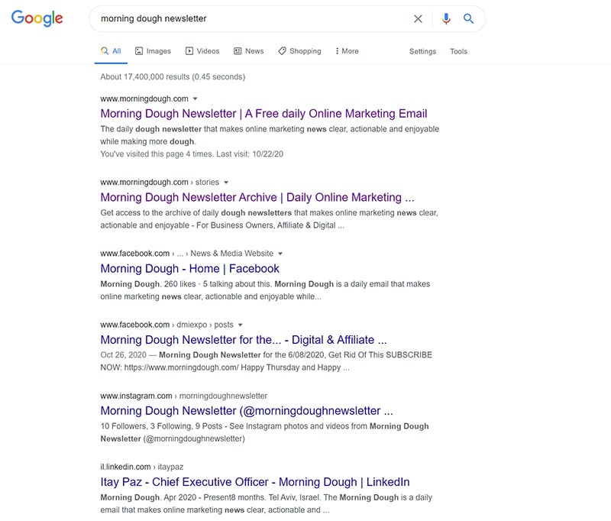The width and height of the screenshot is (611, 521).
Task: Expand options arrow beside dmiexpo posts URL
Action: (241, 325)
